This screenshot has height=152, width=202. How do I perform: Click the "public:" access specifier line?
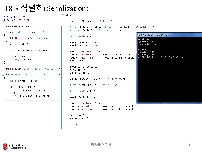coord(9,41)
